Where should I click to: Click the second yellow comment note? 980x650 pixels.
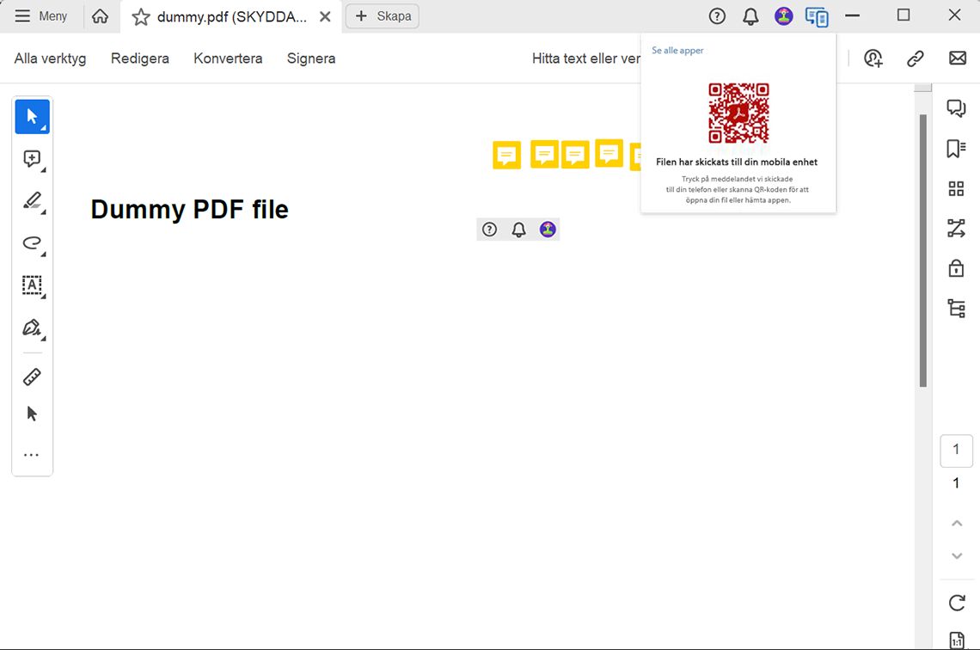pos(544,154)
